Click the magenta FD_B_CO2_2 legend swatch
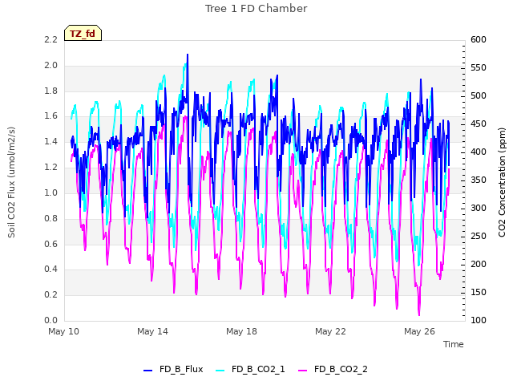The height and width of the screenshot is (385, 513). (303, 371)
